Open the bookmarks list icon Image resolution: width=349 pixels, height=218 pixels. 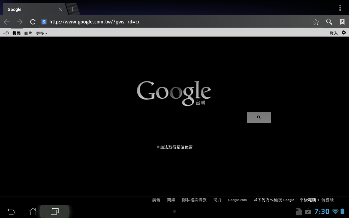[342, 22]
